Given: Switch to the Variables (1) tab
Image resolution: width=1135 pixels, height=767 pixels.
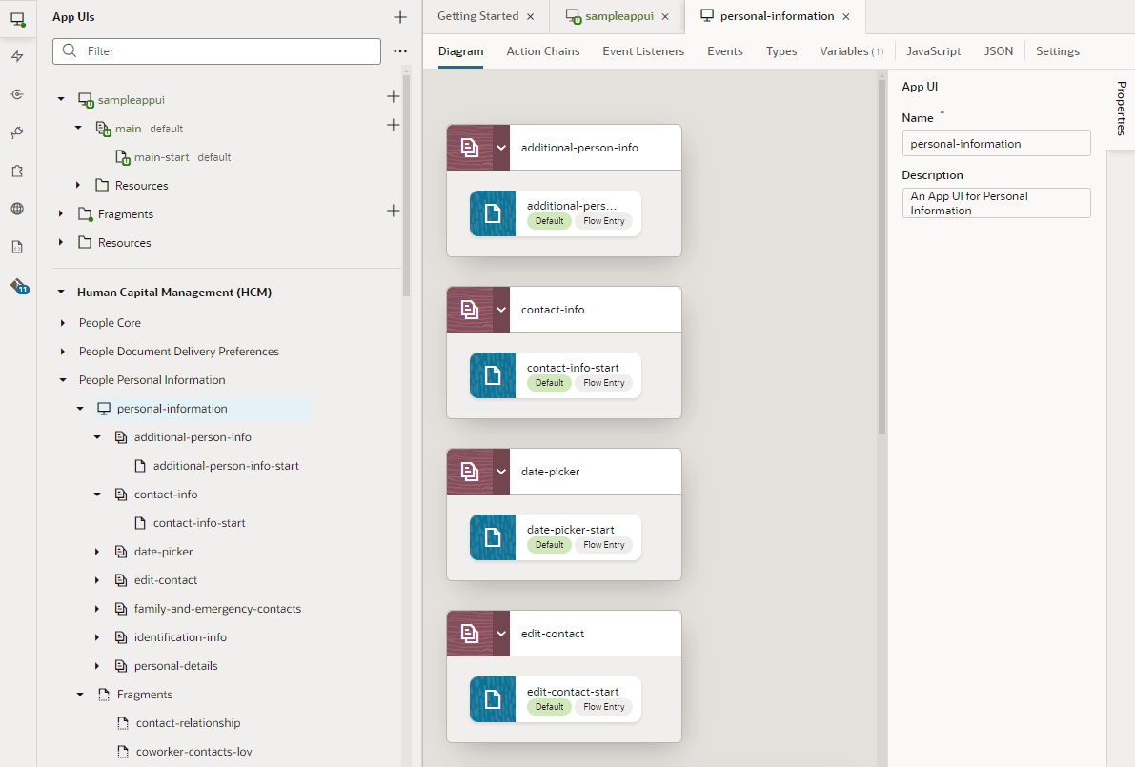Looking at the screenshot, I should point(851,51).
